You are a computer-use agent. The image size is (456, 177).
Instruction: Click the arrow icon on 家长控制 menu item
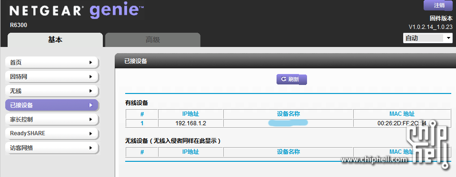(91, 120)
